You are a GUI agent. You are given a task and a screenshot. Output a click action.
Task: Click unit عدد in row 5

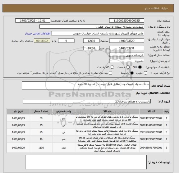point(64,148)
